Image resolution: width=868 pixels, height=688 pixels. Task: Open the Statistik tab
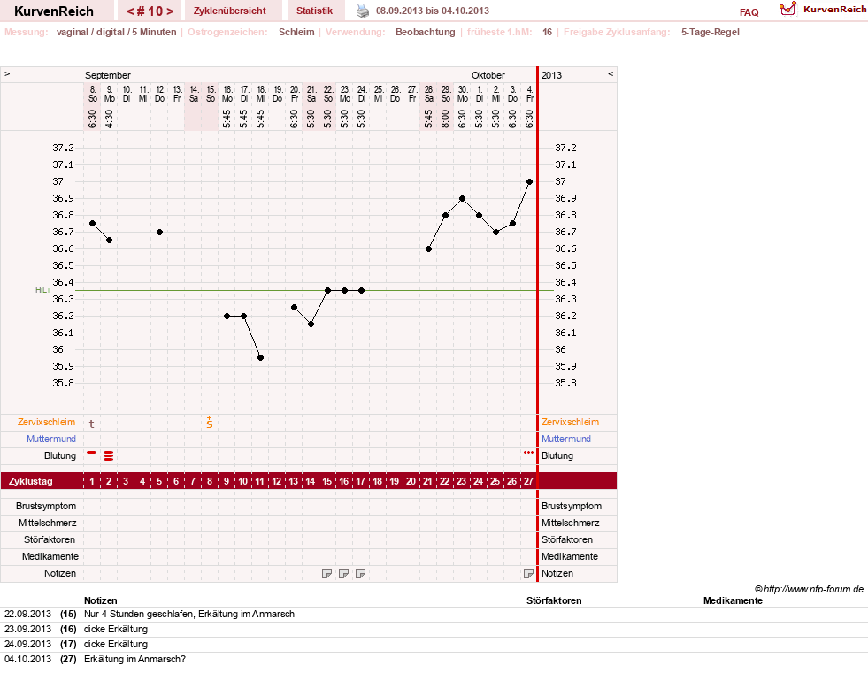pyautogui.click(x=314, y=11)
